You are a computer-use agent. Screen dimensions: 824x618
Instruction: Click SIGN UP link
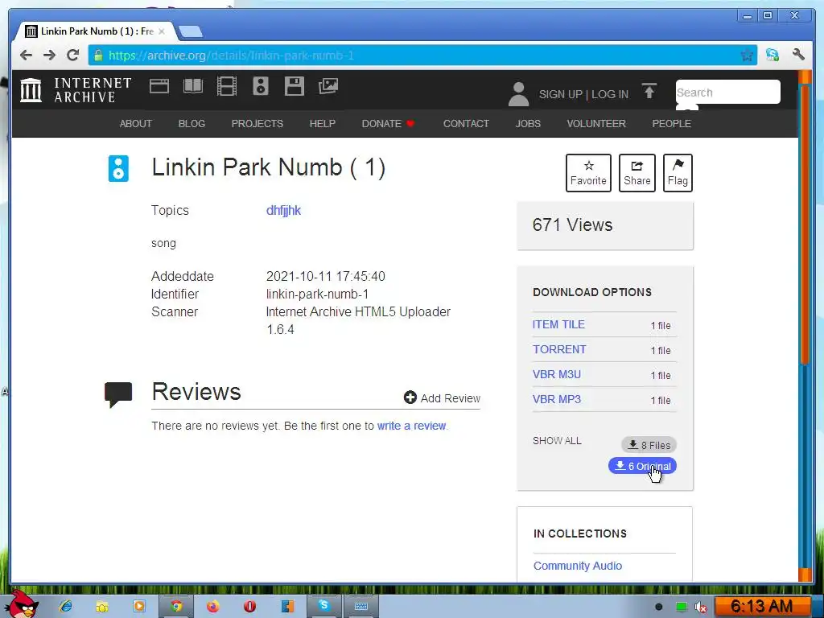(561, 94)
